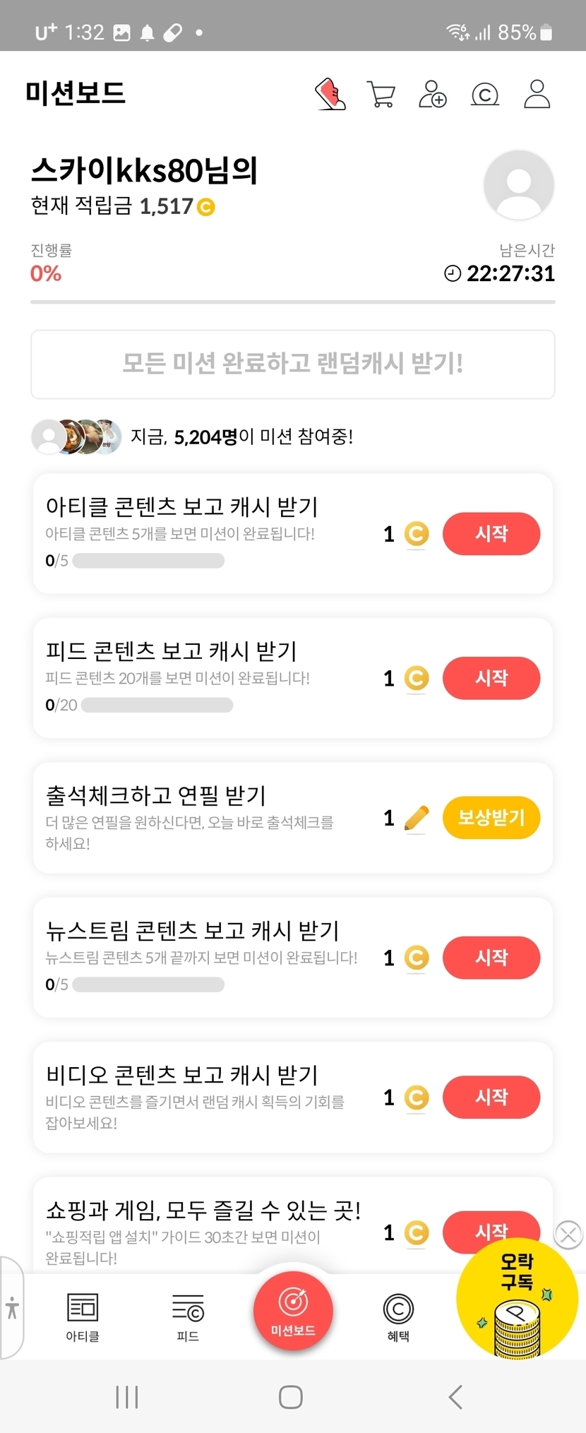The width and height of the screenshot is (586, 1433).
Task: Start the 비디오 콘텐츠 mission
Action: tap(491, 1097)
